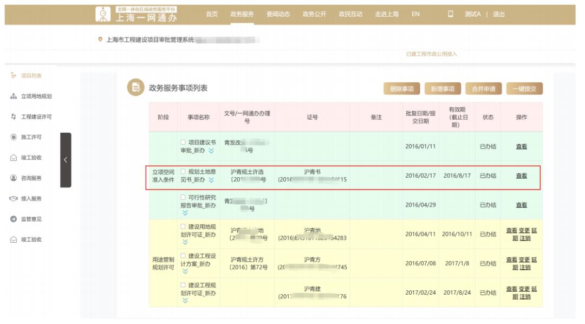
Task: Click the 工程建设许可 sidebar icon
Action: 14,117
